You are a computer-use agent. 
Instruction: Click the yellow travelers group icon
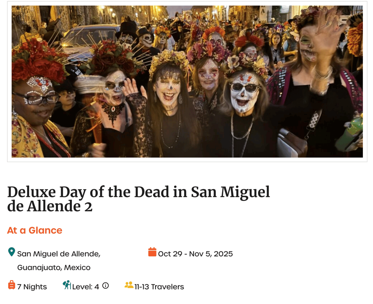129,285
